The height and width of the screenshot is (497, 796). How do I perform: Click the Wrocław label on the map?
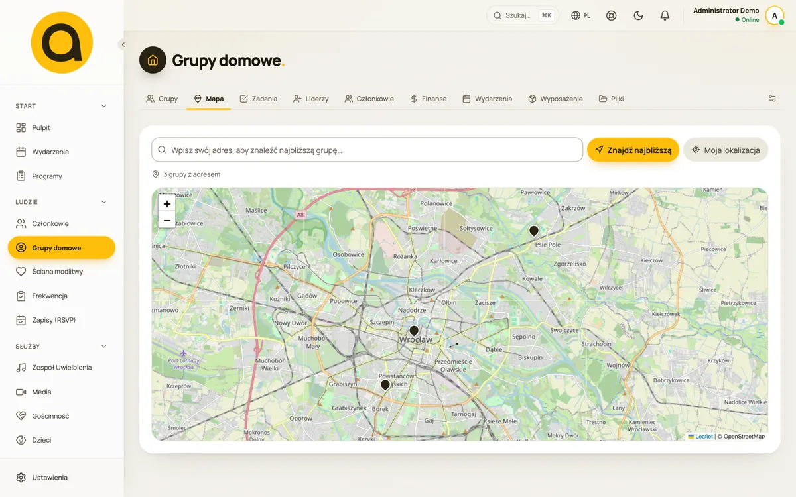tap(415, 340)
